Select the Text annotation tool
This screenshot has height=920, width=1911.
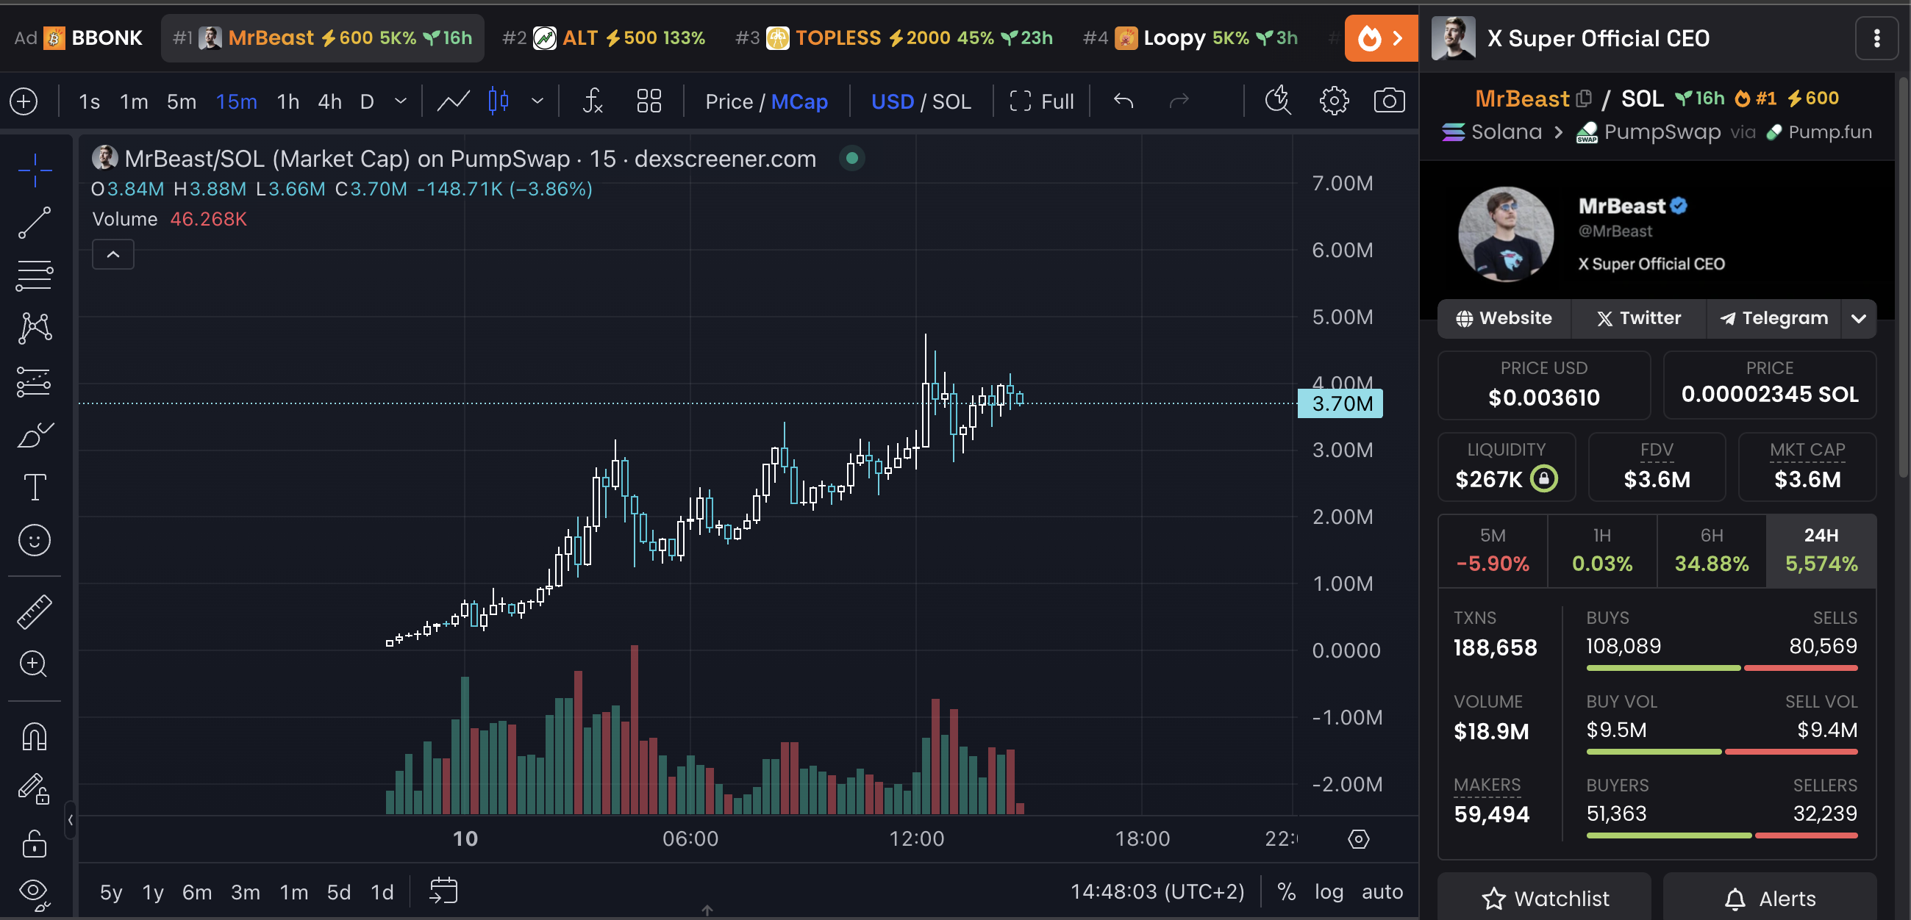tap(34, 487)
